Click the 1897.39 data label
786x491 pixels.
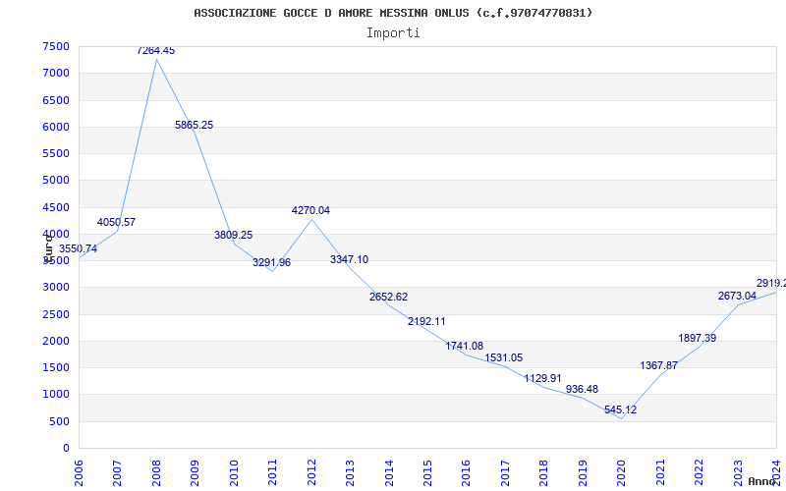(x=698, y=338)
